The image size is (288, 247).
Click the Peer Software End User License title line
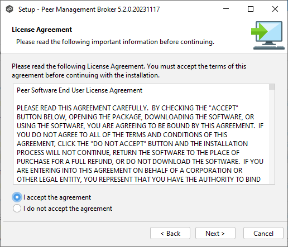(x=80, y=90)
